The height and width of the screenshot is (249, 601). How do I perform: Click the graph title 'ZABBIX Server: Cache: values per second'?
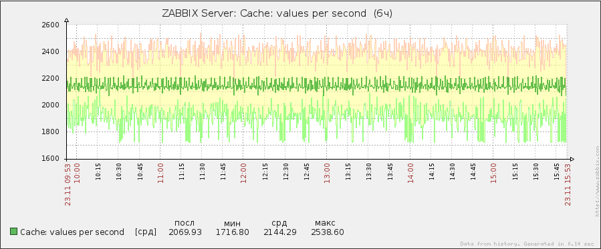click(x=265, y=13)
